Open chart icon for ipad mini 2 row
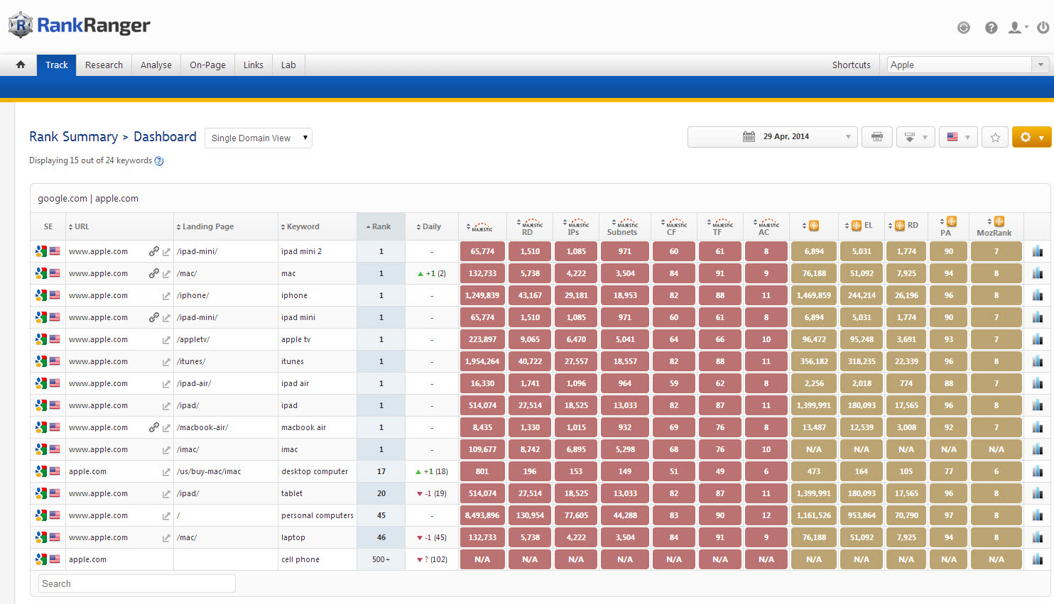This screenshot has height=604, width=1054. (1037, 251)
